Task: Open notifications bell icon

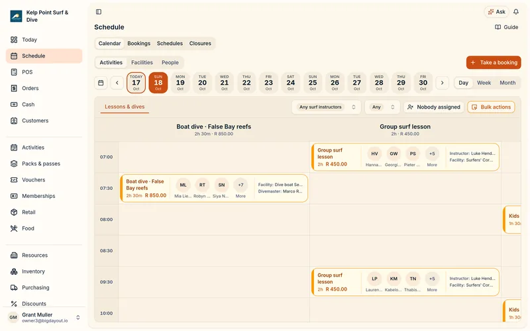Action: [516, 12]
